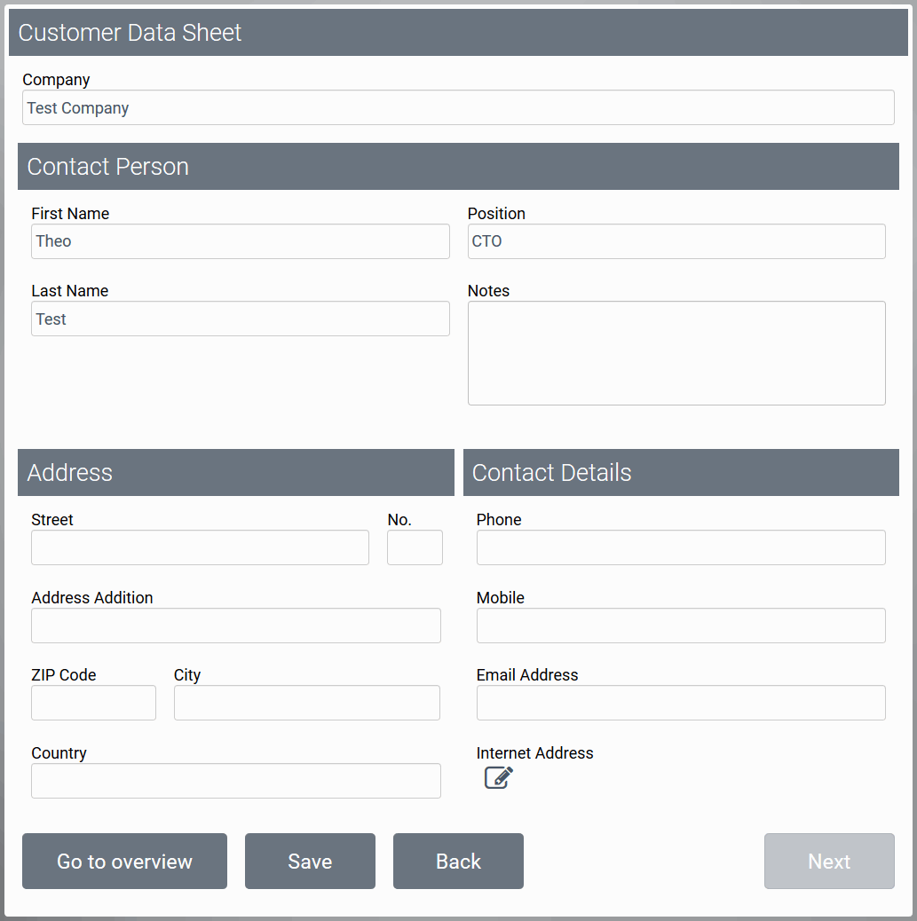Click the Address Addition field

pos(235,626)
